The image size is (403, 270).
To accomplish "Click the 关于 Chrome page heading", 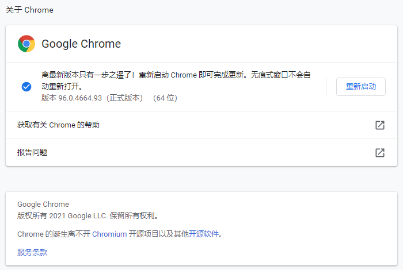I will (29, 10).
